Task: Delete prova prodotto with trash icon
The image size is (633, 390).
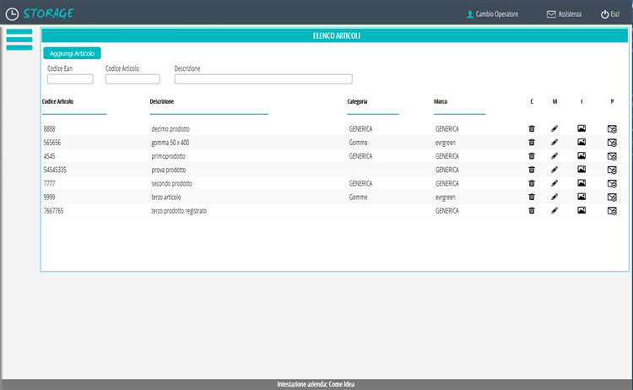Action: 532,170
